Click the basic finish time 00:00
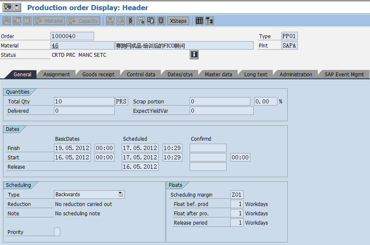Viewport: 370px width, 245px height. click(104, 148)
